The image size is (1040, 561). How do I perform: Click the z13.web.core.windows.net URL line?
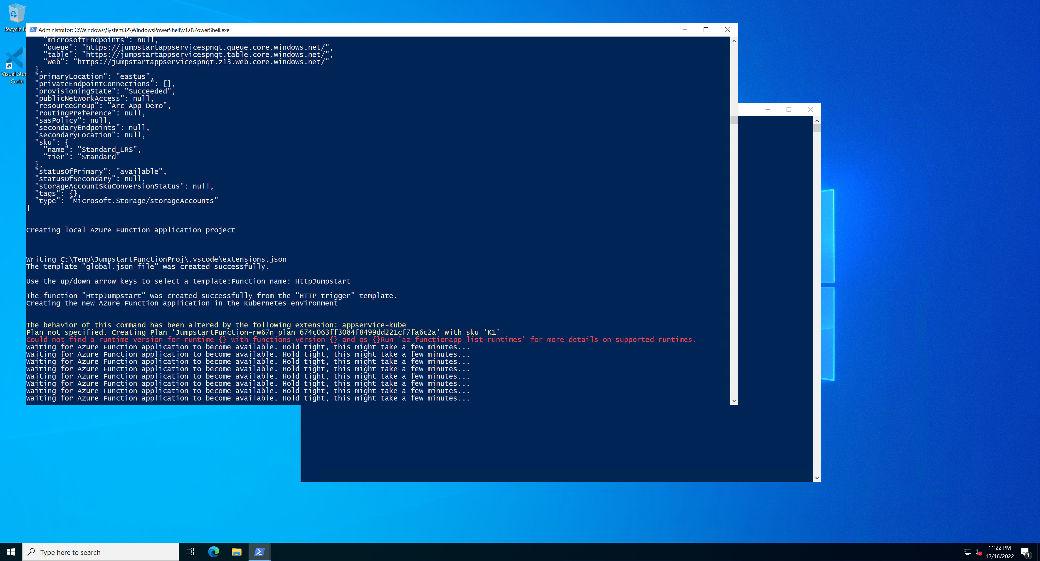pos(186,62)
